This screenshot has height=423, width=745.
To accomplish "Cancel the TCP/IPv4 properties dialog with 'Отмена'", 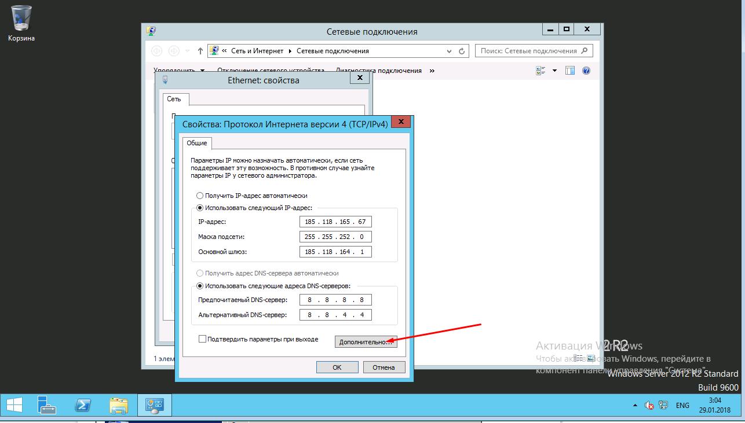I will pos(384,367).
